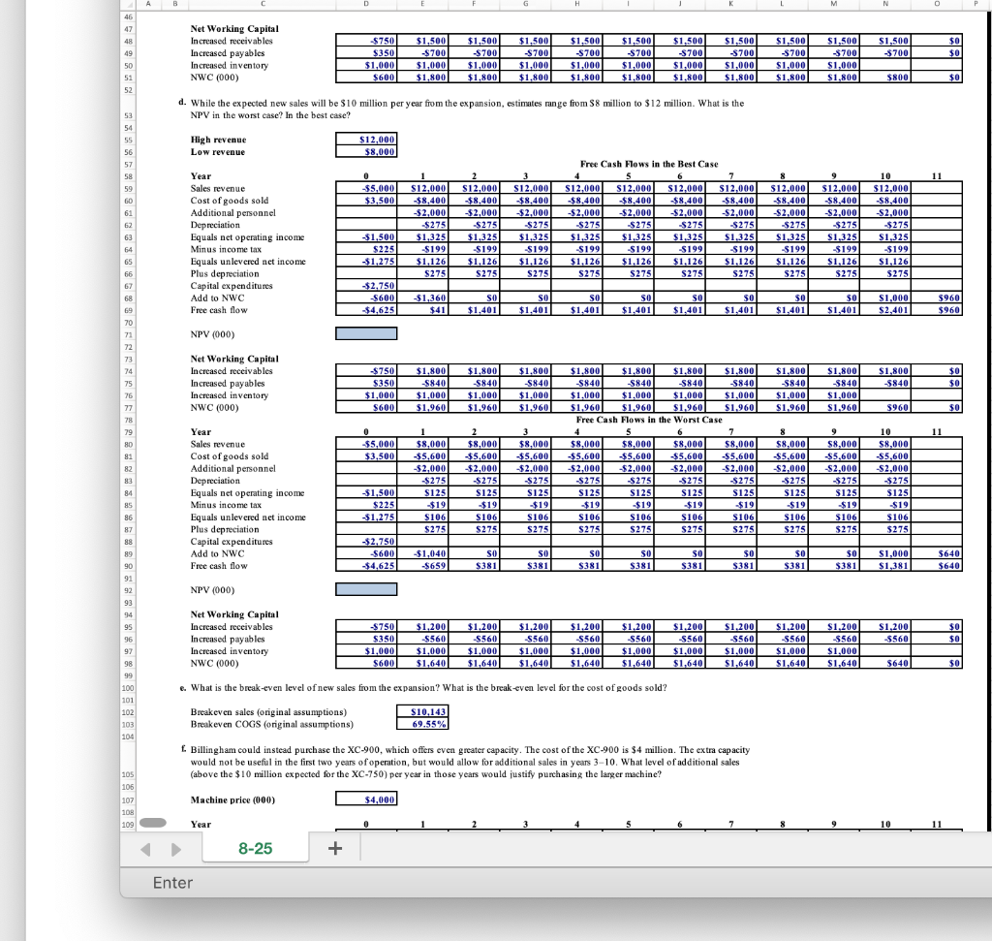Screen dimensions: 992x941
Task: Click question d text about expected new sales
Action: (467, 109)
